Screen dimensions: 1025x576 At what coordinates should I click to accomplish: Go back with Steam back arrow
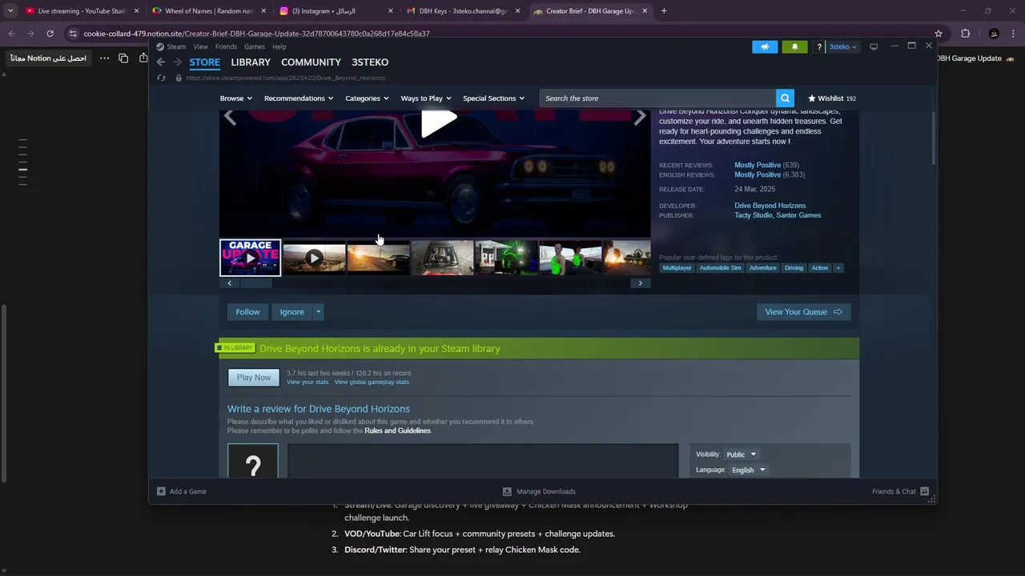click(161, 62)
